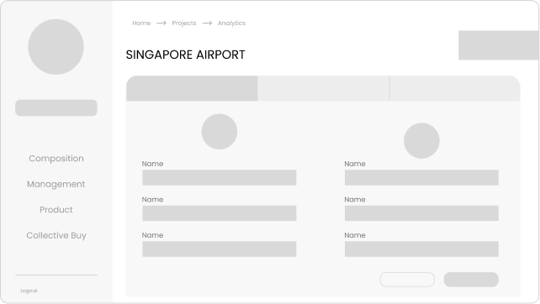Focus the top Name field in left column

[220, 177]
